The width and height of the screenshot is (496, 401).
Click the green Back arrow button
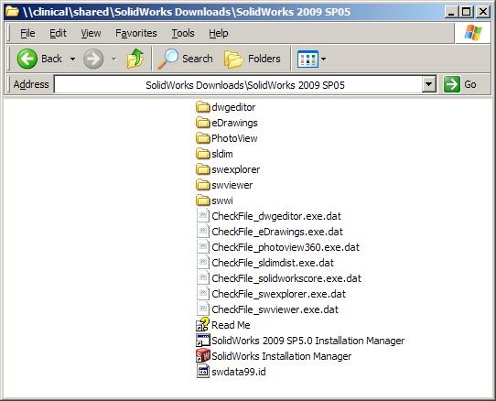(27, 59)
